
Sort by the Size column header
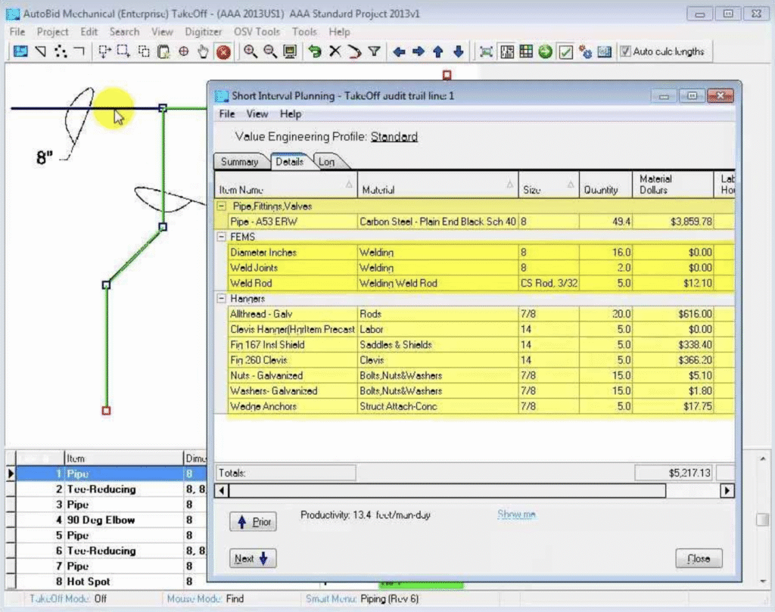[x=549, y=185]
